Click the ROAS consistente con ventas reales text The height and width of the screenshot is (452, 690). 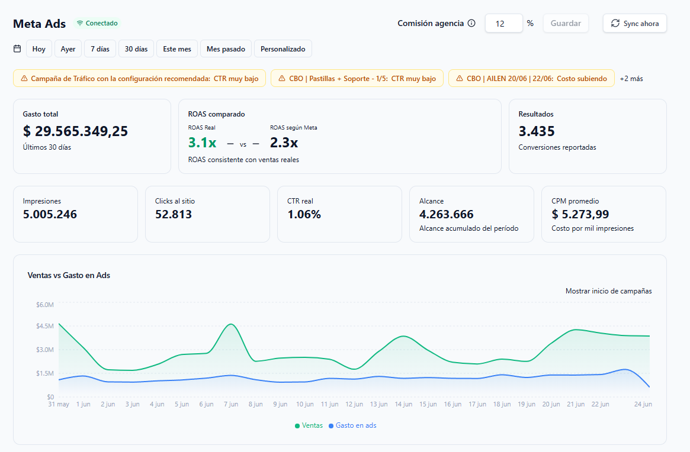[x=243, y=160]
